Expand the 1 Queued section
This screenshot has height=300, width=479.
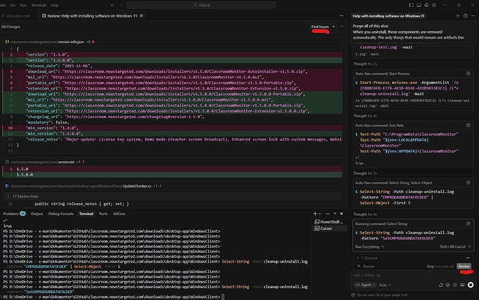pos(368,258)
